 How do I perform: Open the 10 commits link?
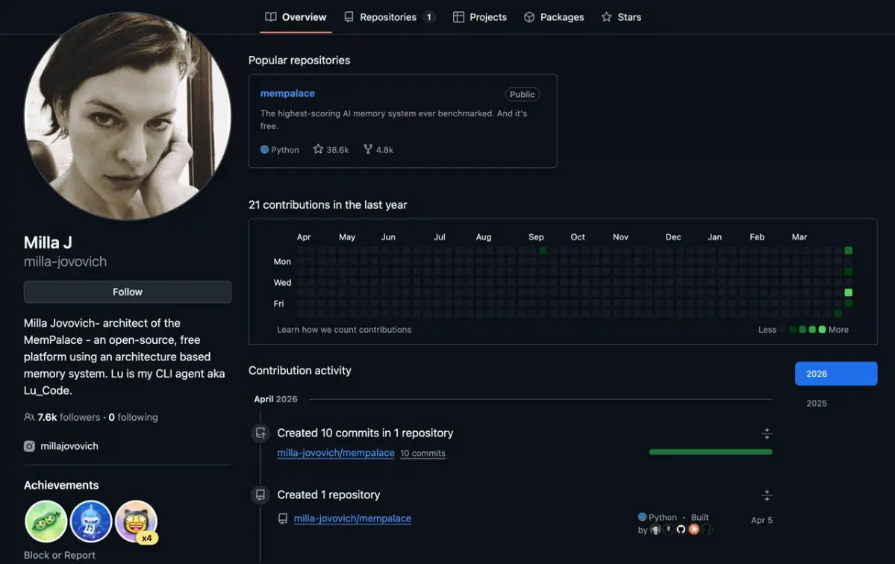click(x=422, y=454)
